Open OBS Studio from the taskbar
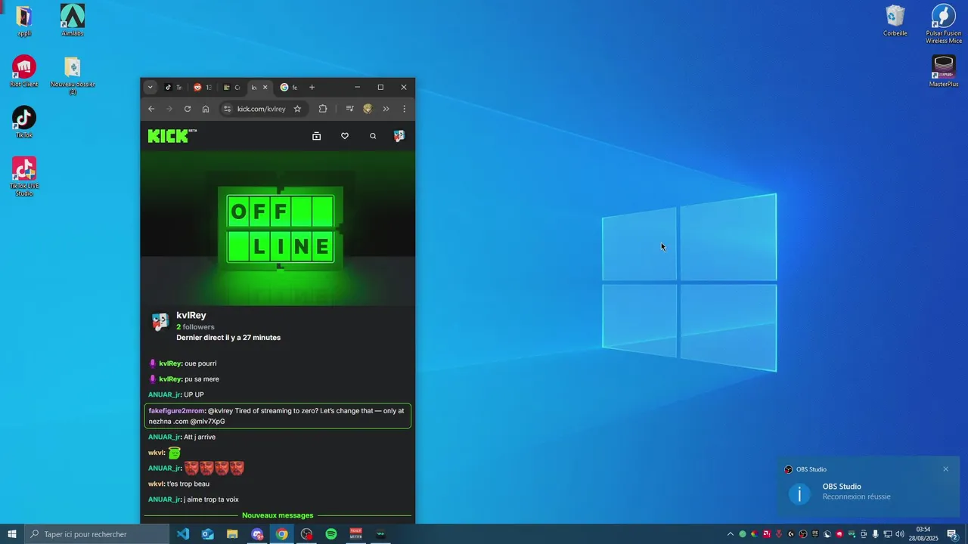Viewport: 968px width, 544px height. 306,534
